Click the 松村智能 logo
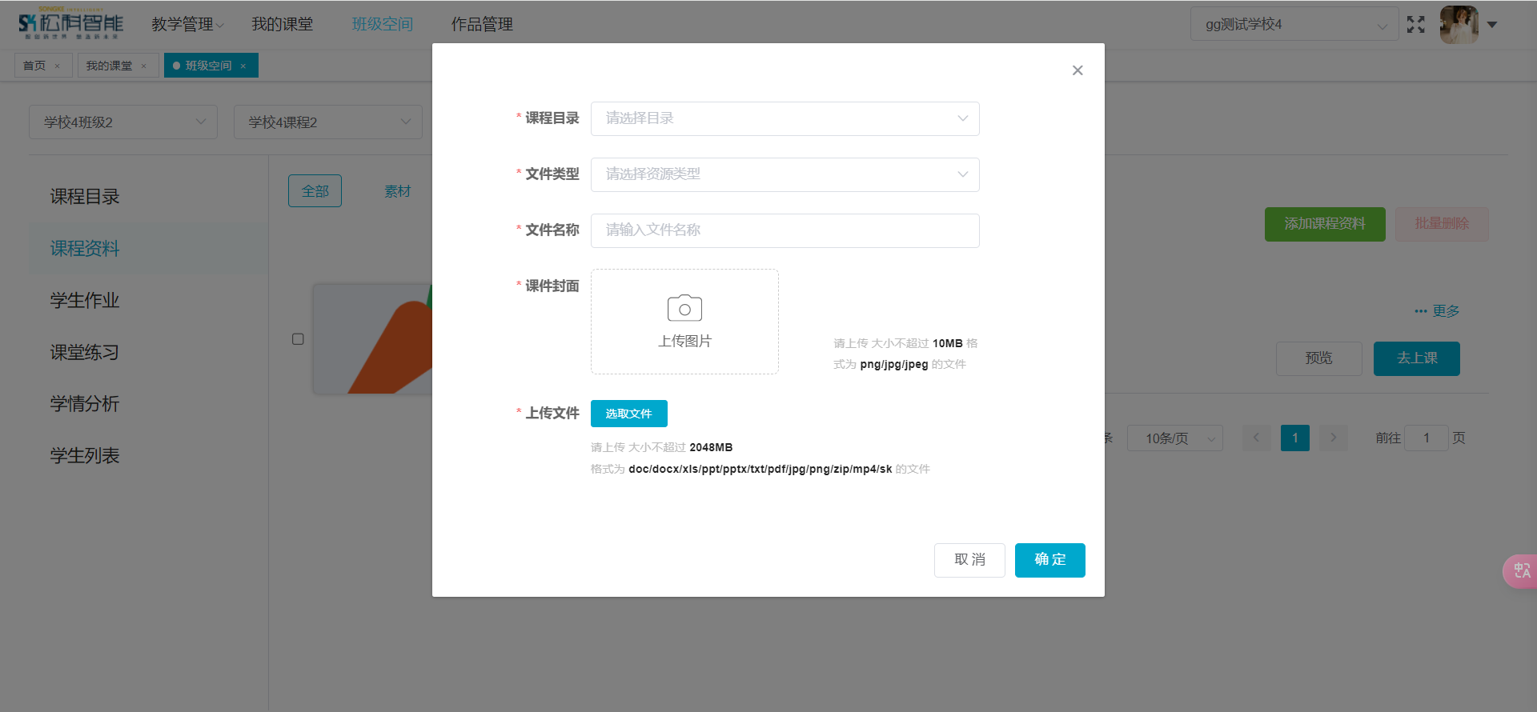Screen dimensions: 1537x712 [x=70, y=24]
